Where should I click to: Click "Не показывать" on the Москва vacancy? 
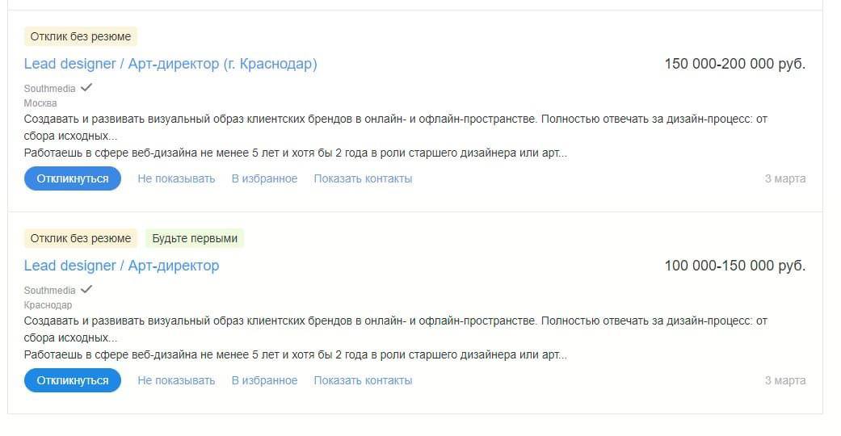(176, 178)
